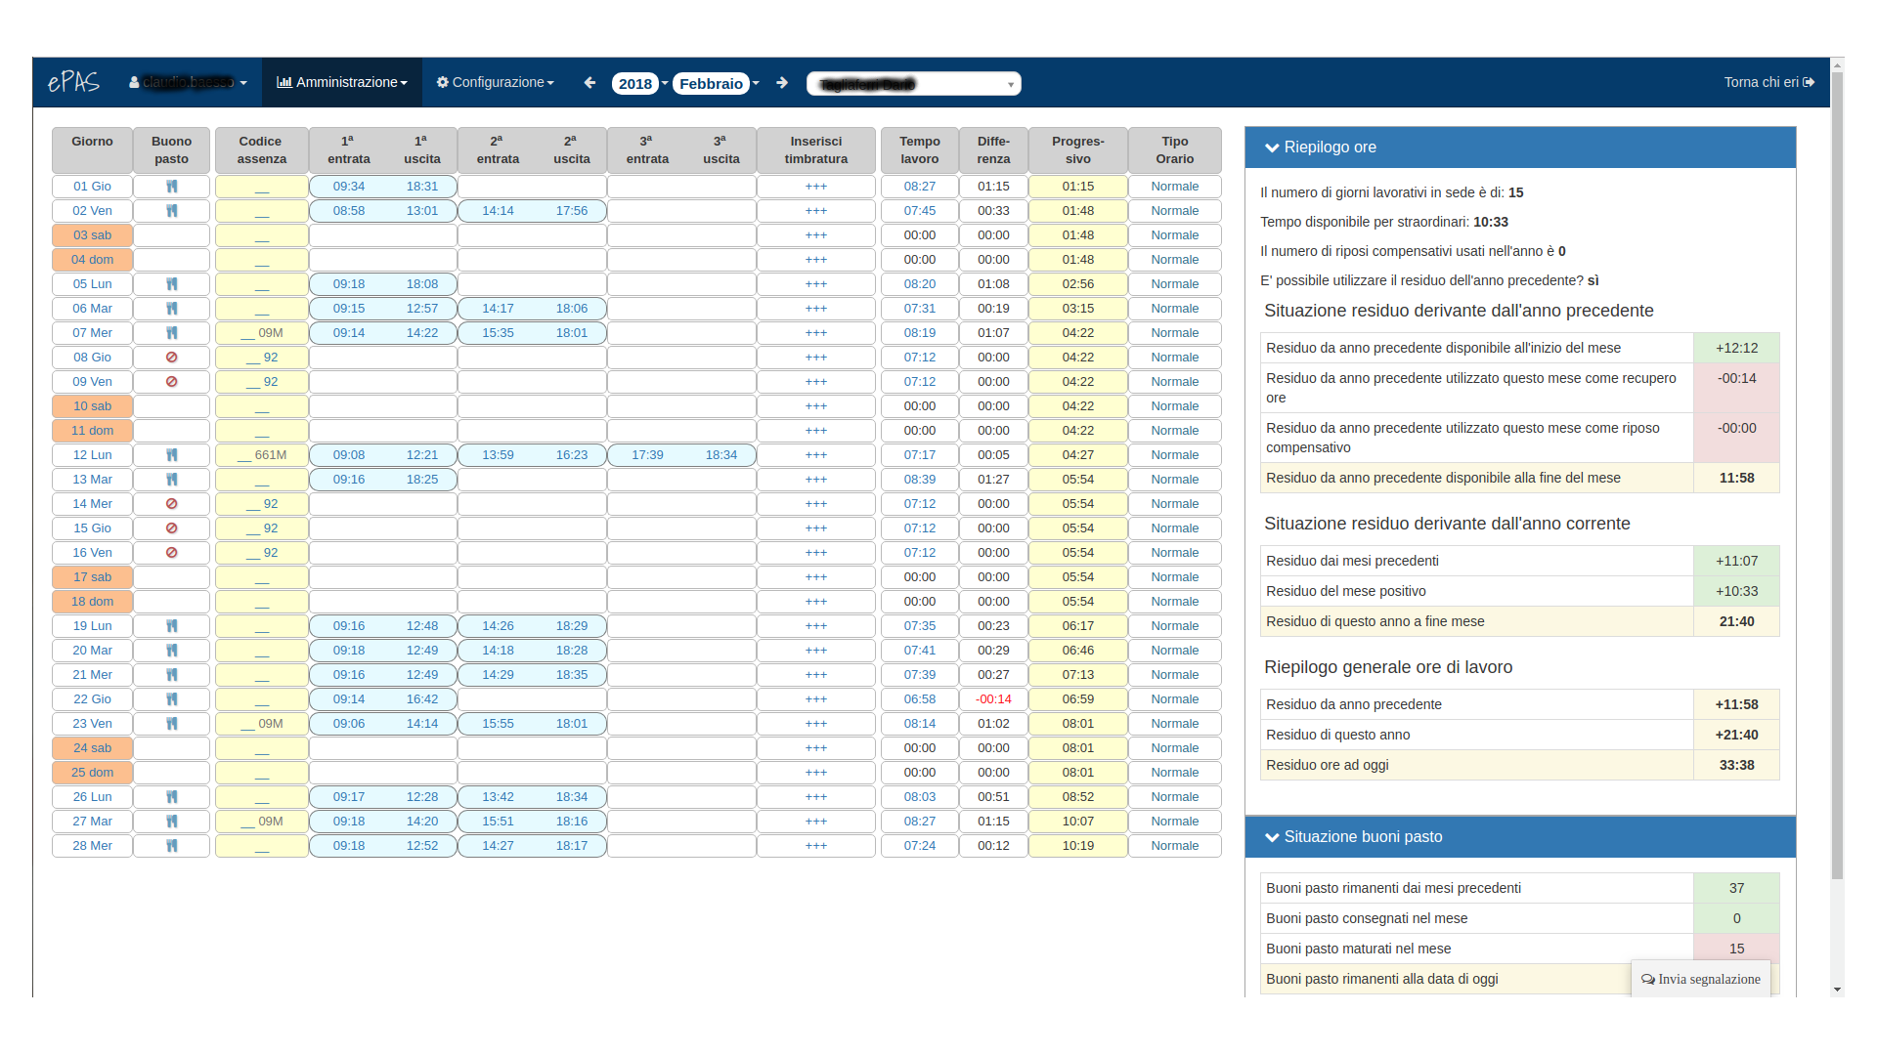
Task: Click meal voucher icon for 13 Mar
Action: point(171,480)
